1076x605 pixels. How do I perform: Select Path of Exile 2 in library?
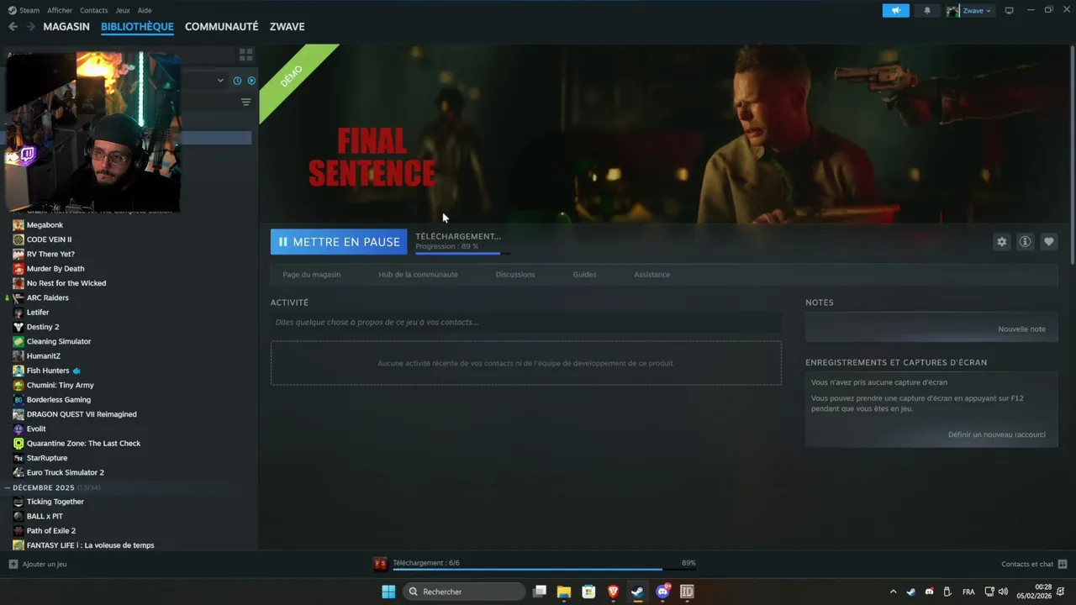pyautogui.click(x=51, y=531)
